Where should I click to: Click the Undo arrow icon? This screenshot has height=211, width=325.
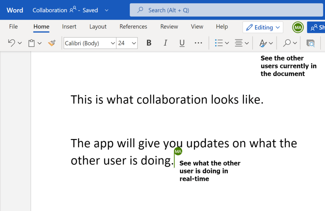11,43
